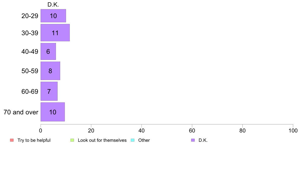Click the green Look out for themselves swatch
The image size is (300, 185).
coord(72,140)
